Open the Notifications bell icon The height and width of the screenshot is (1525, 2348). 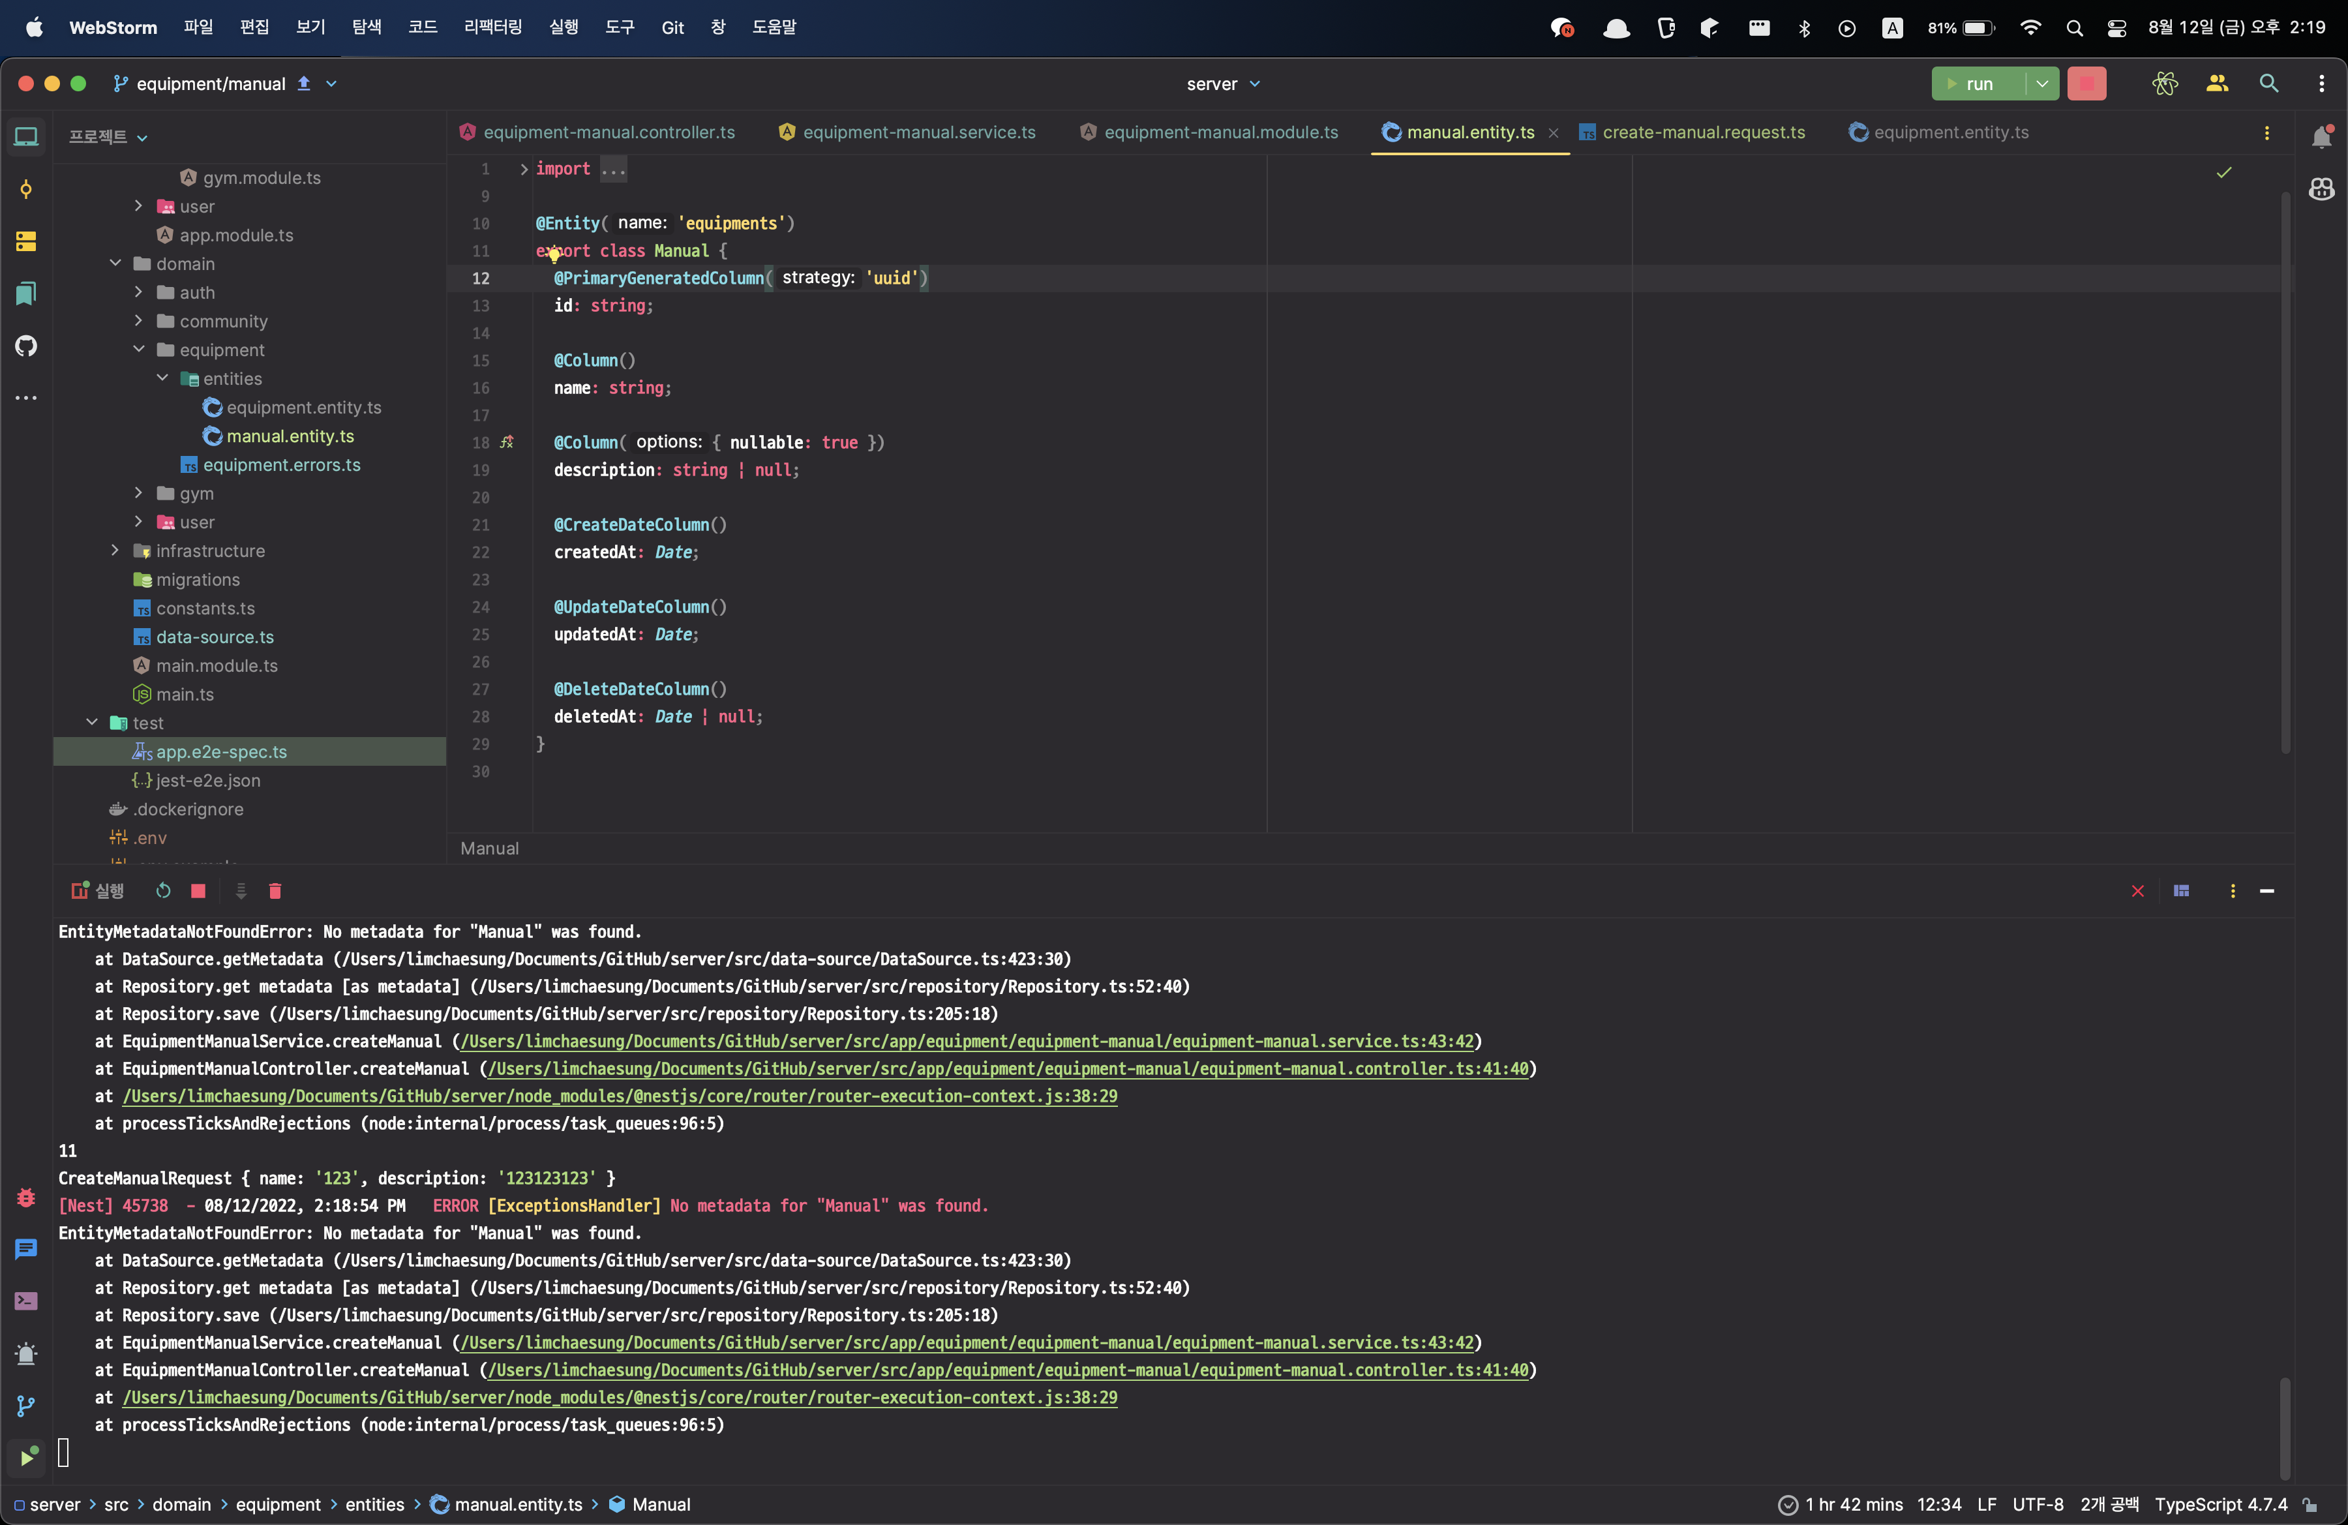tap(2321, 137)
